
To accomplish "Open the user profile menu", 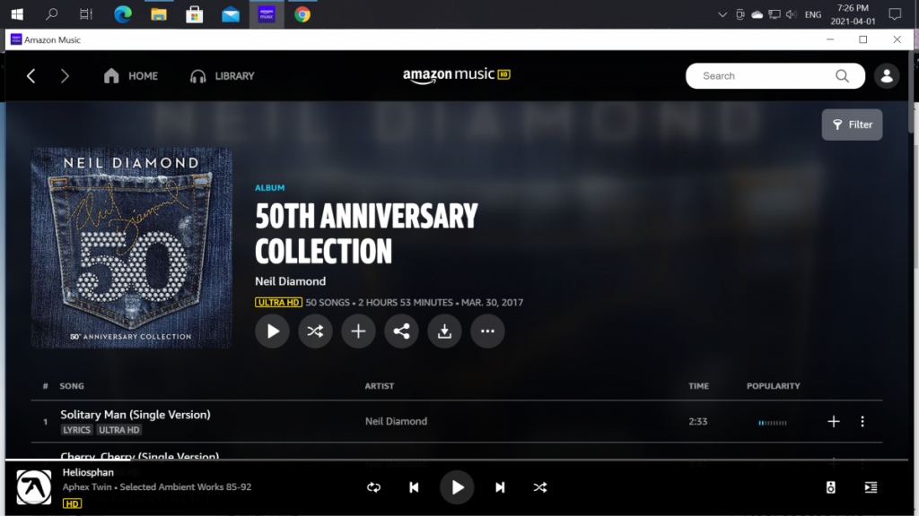I will tap(887, 76).
